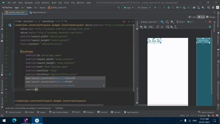
Task: Click the TextView breadcrumb item
Action: pyautogui.click(x=59, y=108)
